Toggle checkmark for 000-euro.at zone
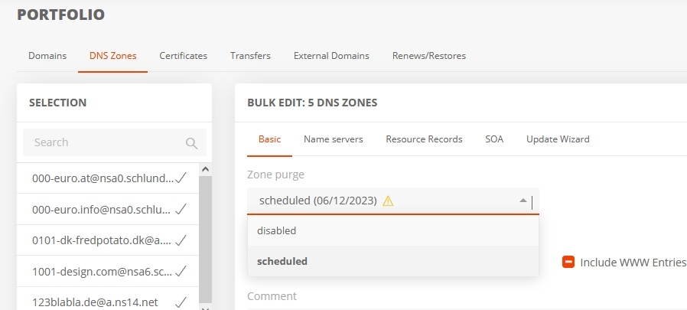This screenshot has width=687, height=310. click(181, 178)
